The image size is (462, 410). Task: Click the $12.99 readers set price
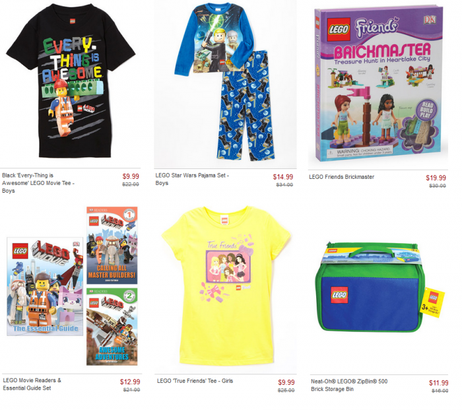point(130,382)
